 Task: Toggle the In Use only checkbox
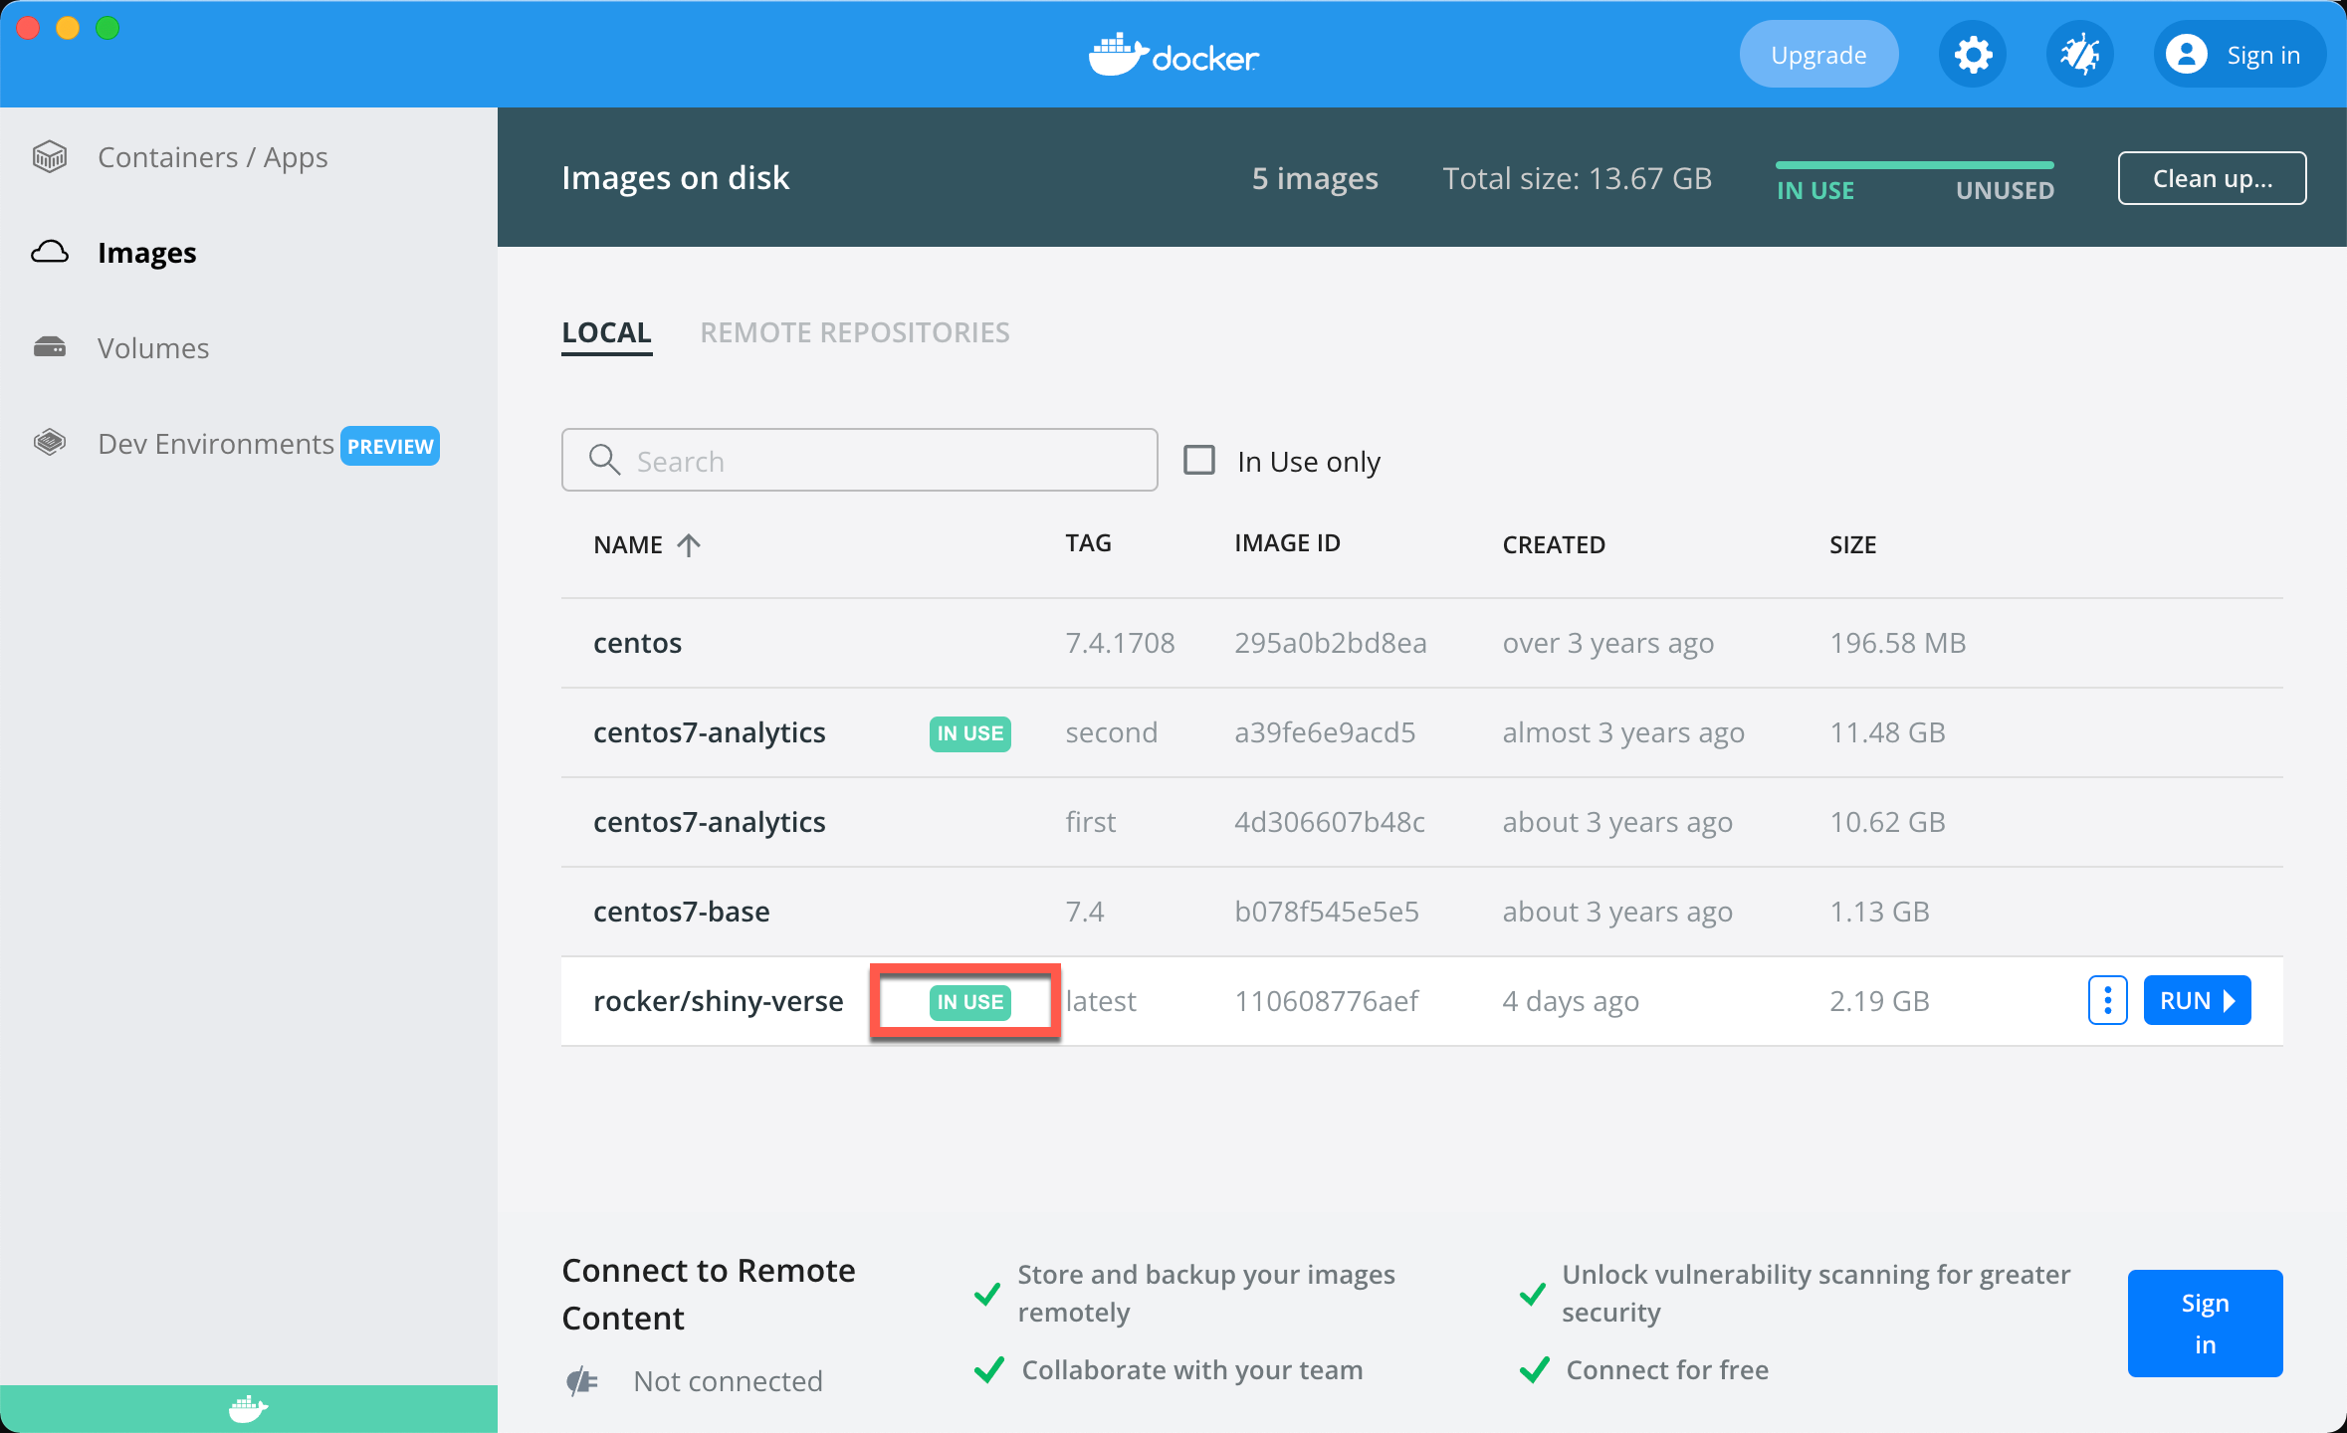(x=1200, y=461)
